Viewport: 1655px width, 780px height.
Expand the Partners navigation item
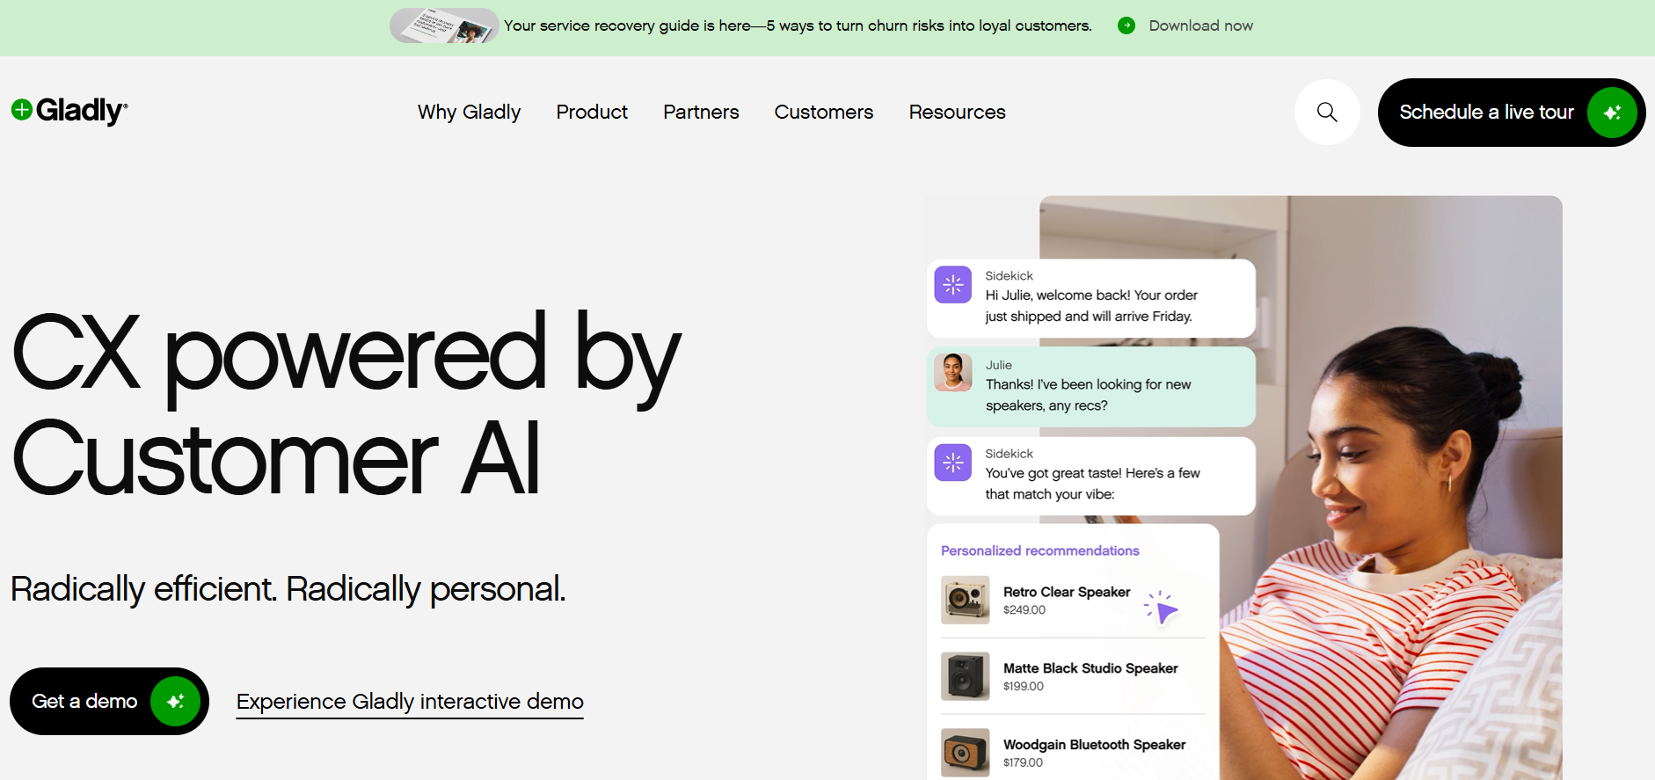(701, 113)
